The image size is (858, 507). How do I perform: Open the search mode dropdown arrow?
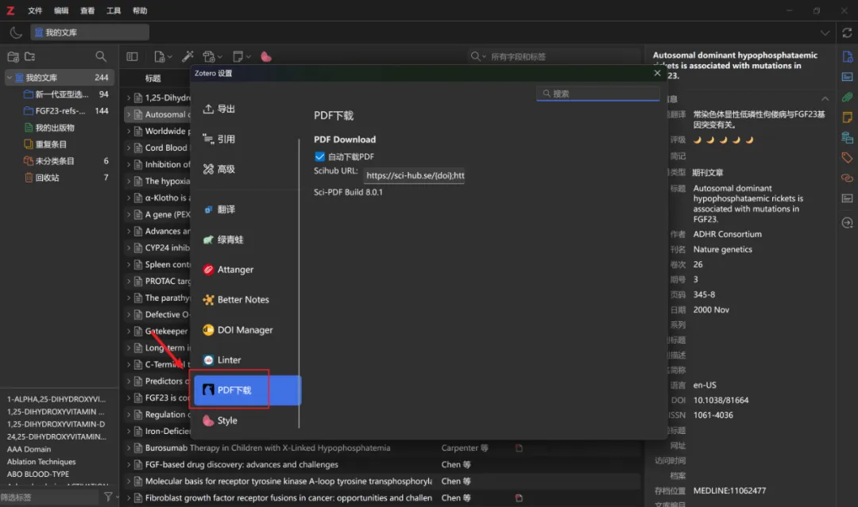[x=485, y=57]
